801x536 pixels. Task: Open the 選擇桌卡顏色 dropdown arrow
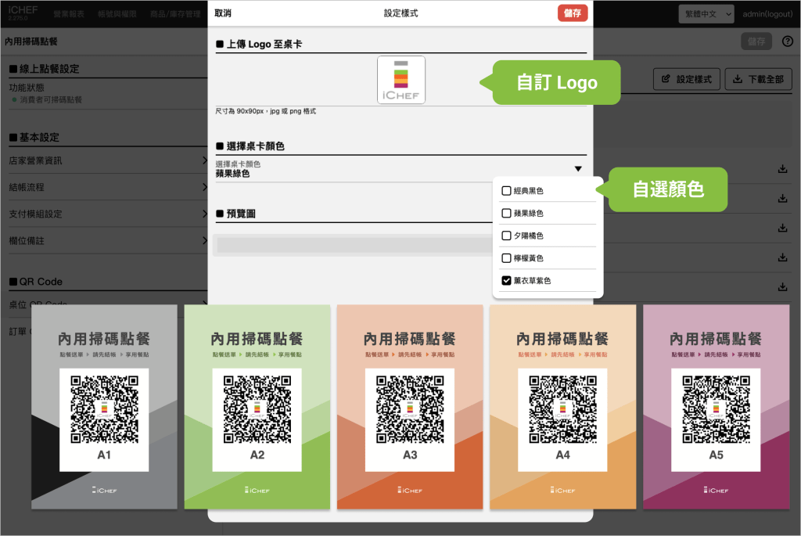tap(578, 168)
